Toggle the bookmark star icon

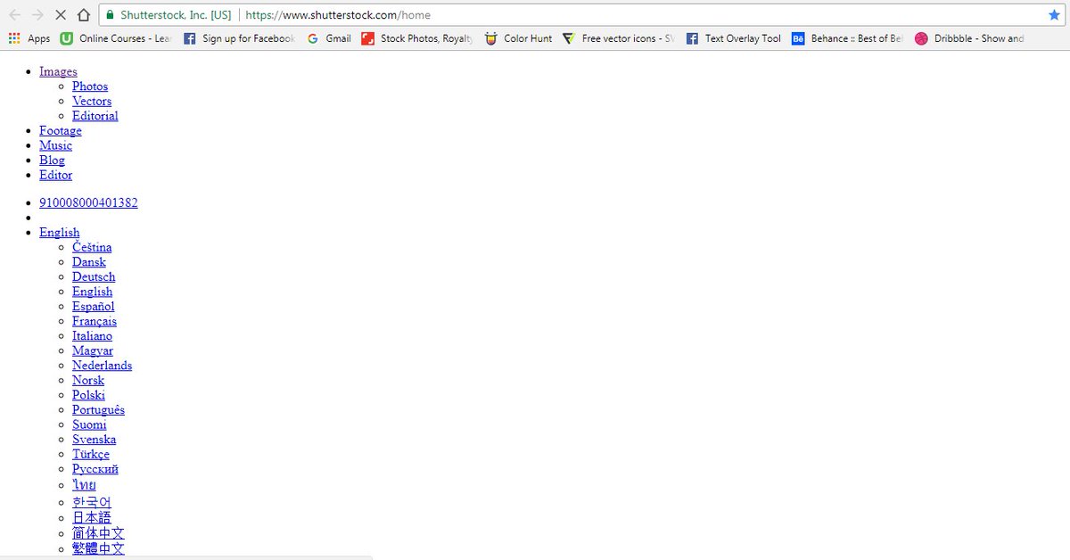(x=1055, y=15)
